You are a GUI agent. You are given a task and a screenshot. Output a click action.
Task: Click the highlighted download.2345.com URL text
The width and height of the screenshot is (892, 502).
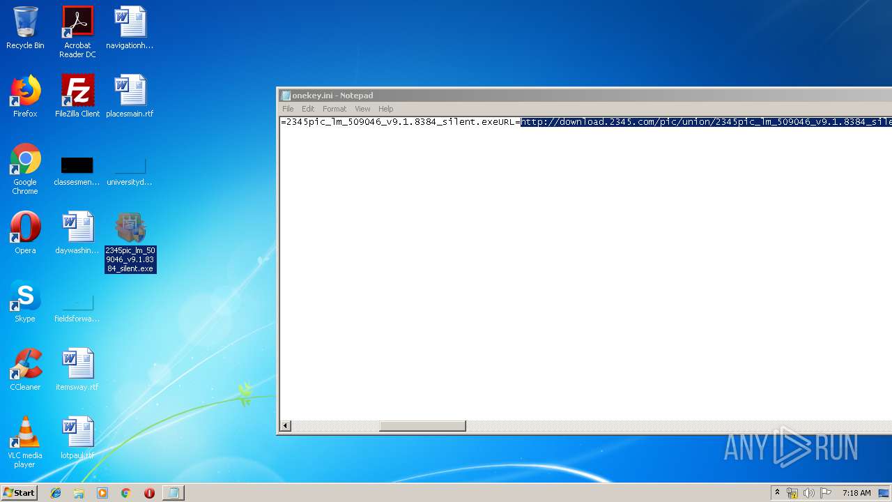click(x=706, y=122)
